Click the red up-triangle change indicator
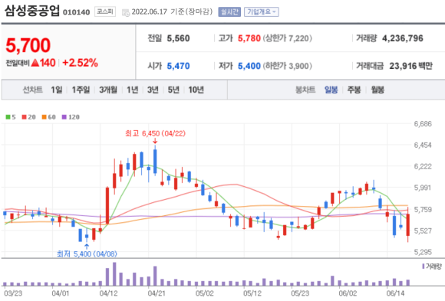 pos(35,63)
